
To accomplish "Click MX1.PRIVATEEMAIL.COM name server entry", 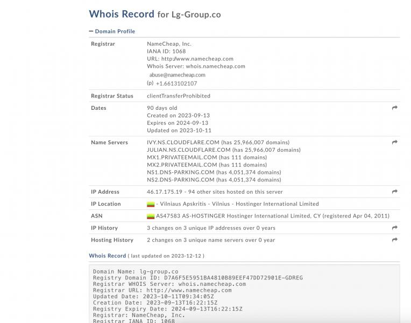I will coord(207,157).
